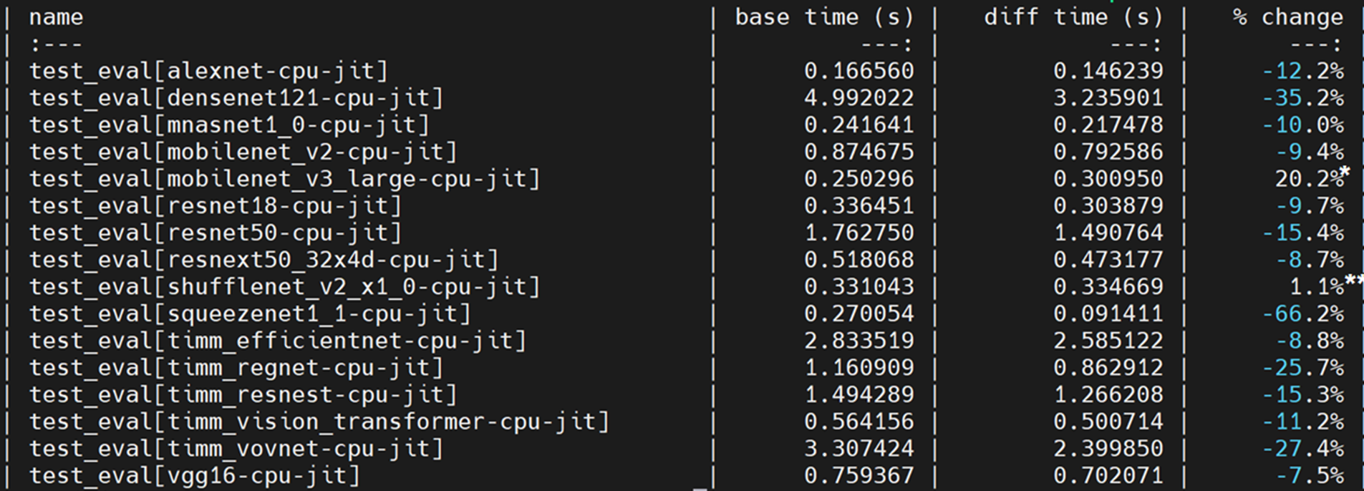This screenshot has width=1364, height=491.
Task: Click the 1.1% change value
Action: (1317, 287)
